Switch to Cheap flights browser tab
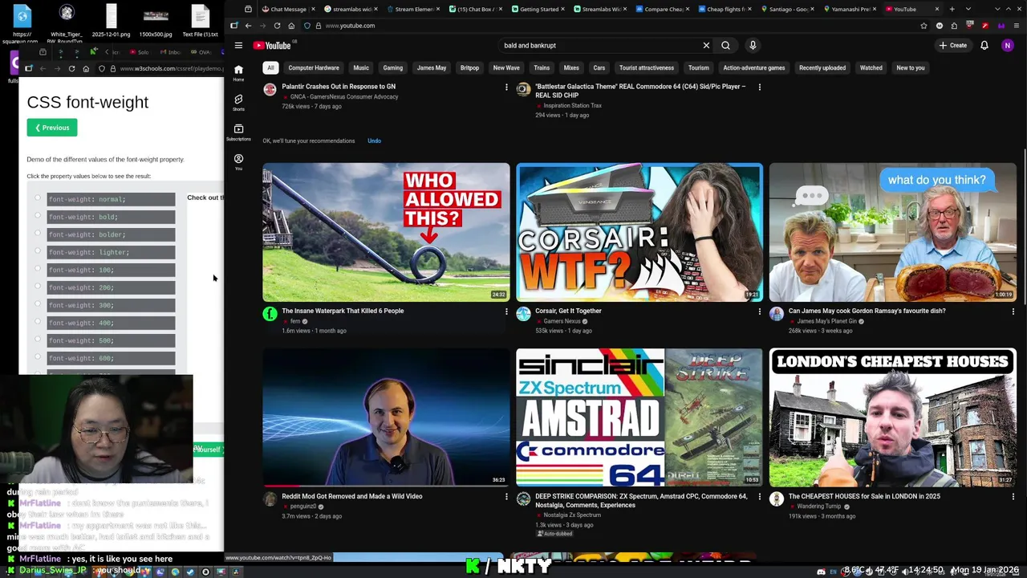Viewport: 1027px width, 578px height. click(x=724, y=9)
